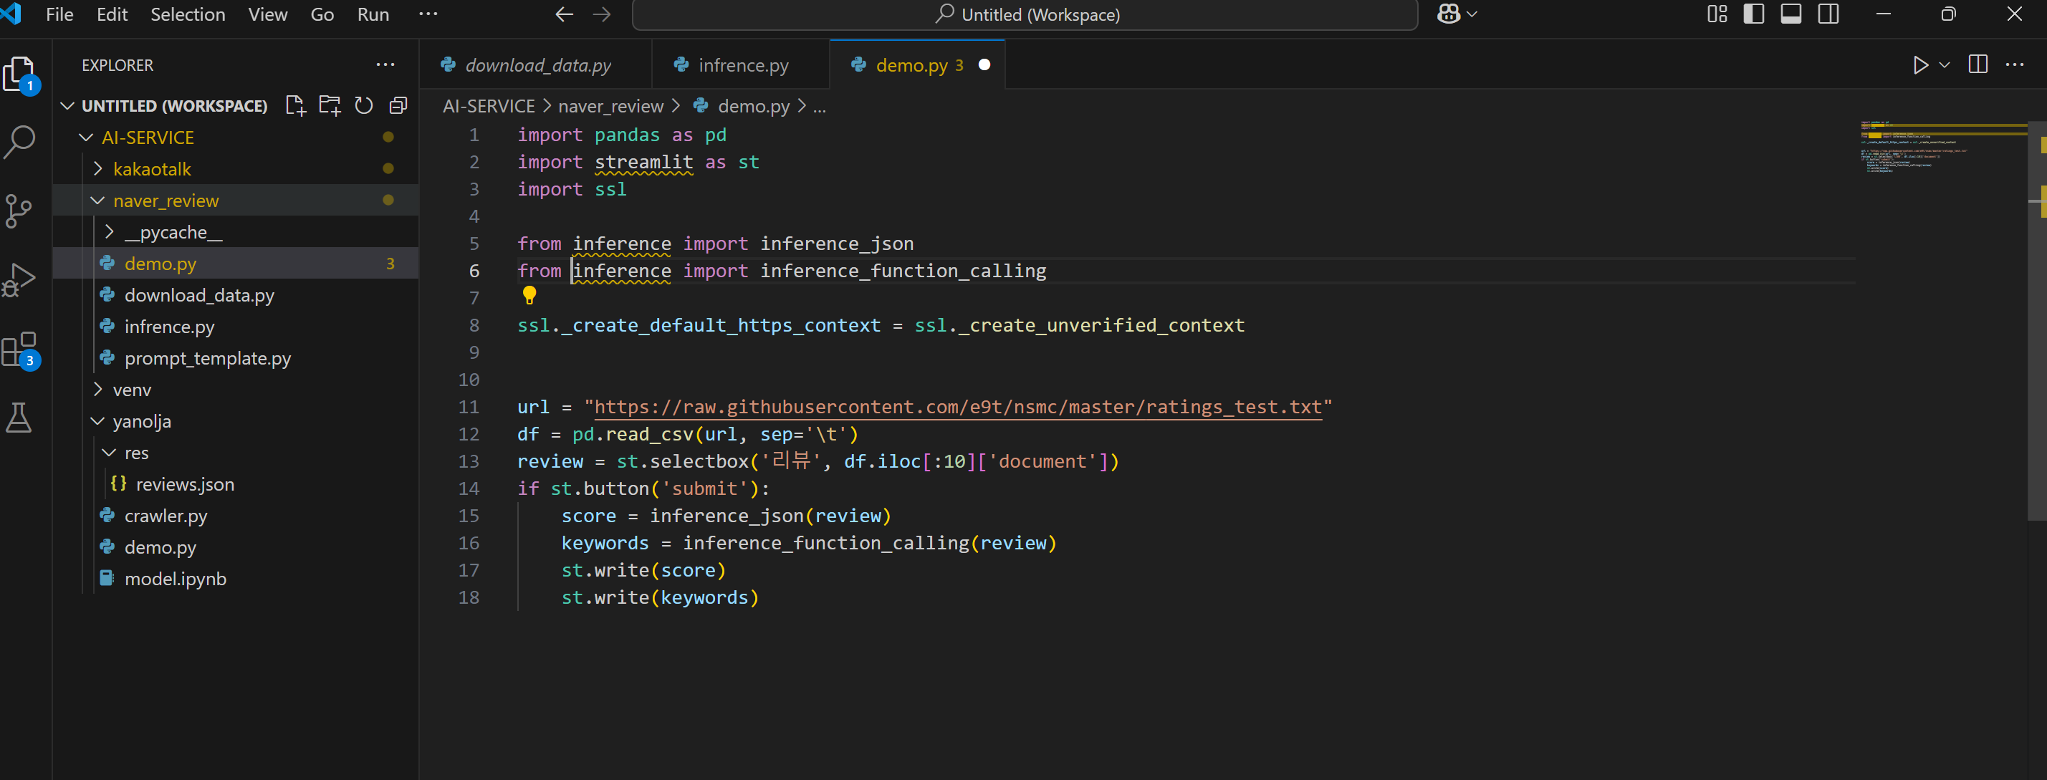Expand the kakaotalk folder
2047x780 pixels.
pos(152,169)
